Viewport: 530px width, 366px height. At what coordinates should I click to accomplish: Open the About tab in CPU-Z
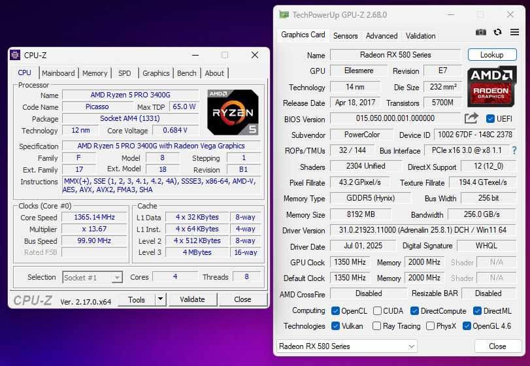[214, 73]
